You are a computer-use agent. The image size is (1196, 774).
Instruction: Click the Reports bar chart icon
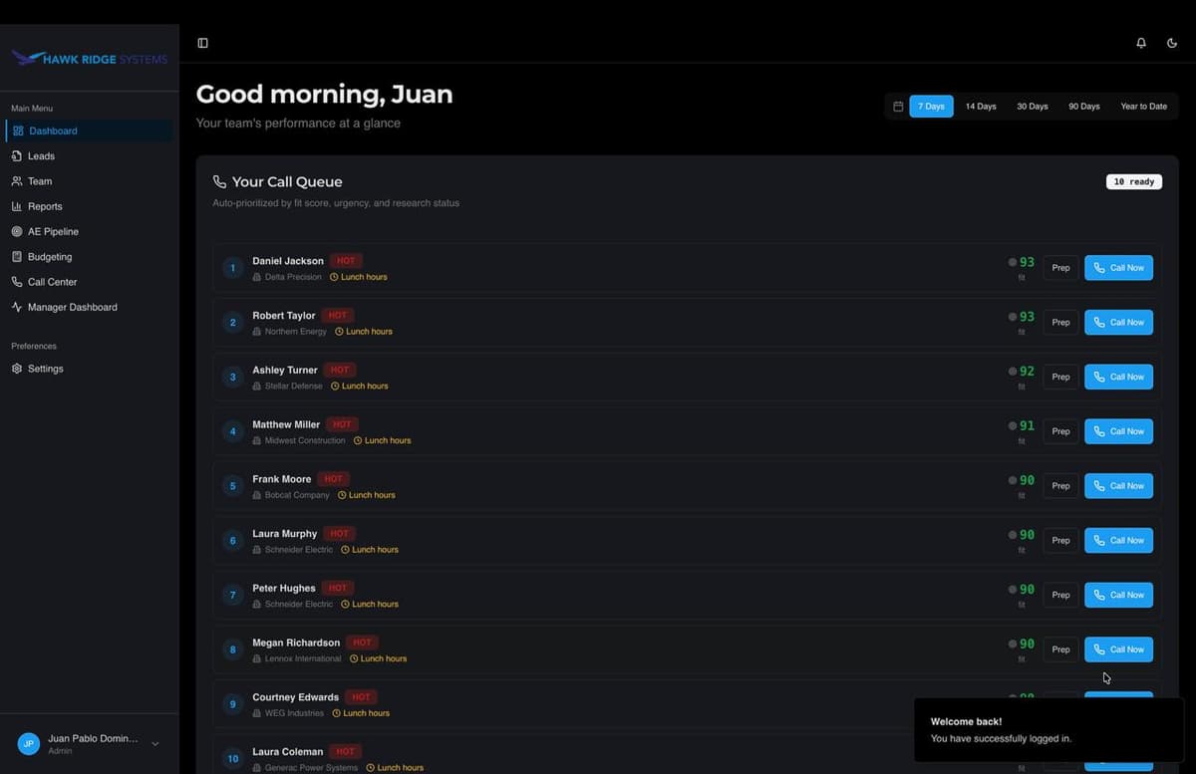16,206
